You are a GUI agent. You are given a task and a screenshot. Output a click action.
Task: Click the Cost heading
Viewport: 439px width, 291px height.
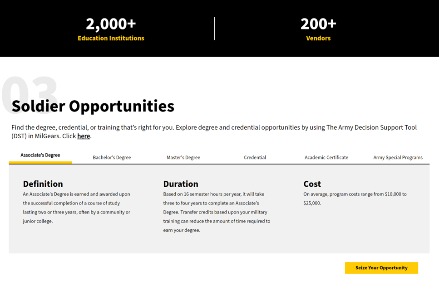pos(312,184)
